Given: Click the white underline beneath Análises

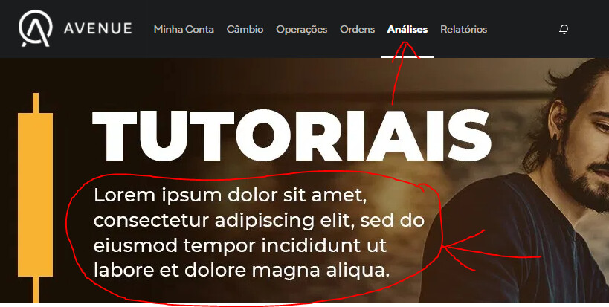Looking at the screenshot, I should 407,57.
